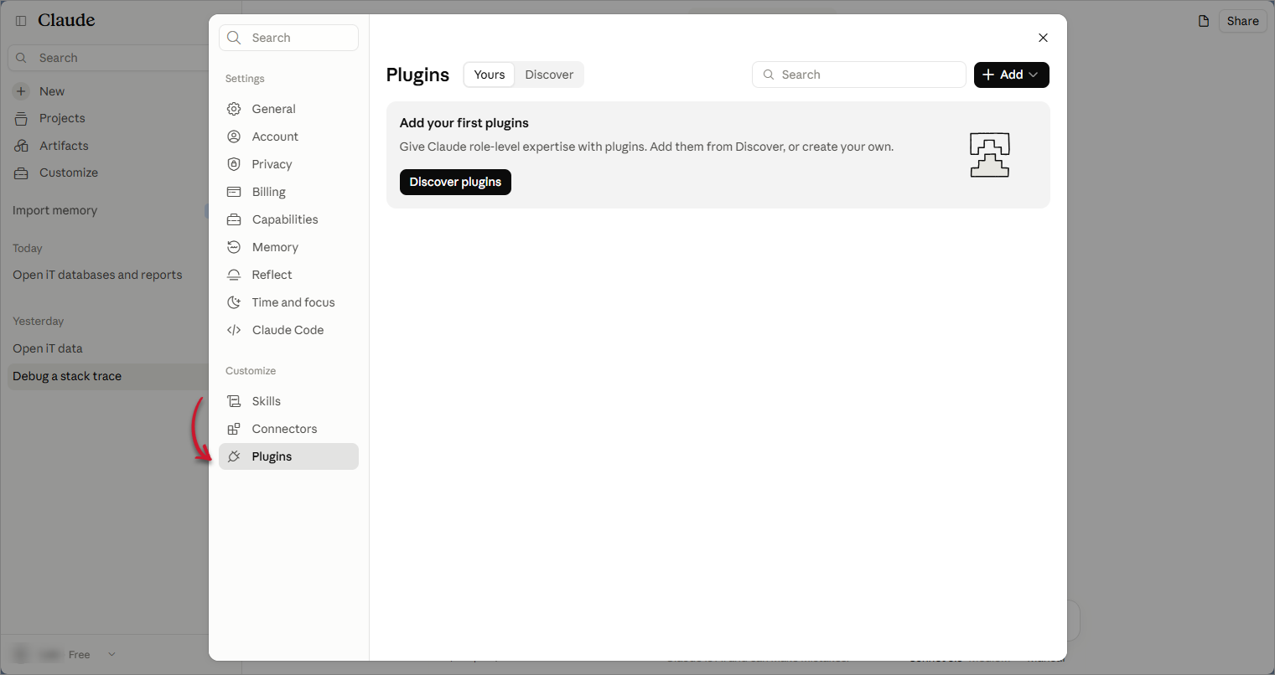Focus the plugins Search field

coord(859,75)
